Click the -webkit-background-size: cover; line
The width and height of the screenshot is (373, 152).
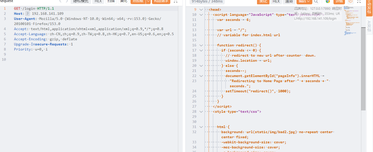tap(254, 142)
